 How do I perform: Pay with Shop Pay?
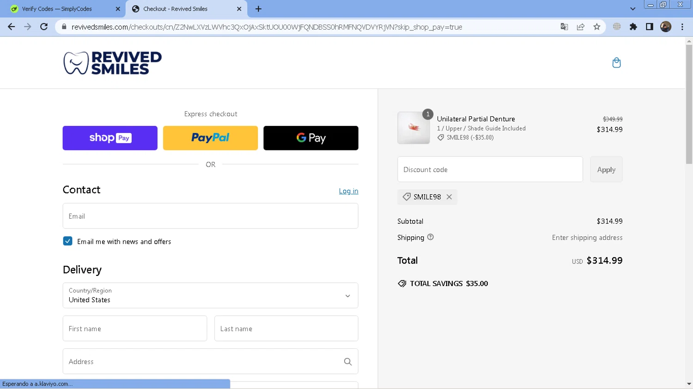110,138
